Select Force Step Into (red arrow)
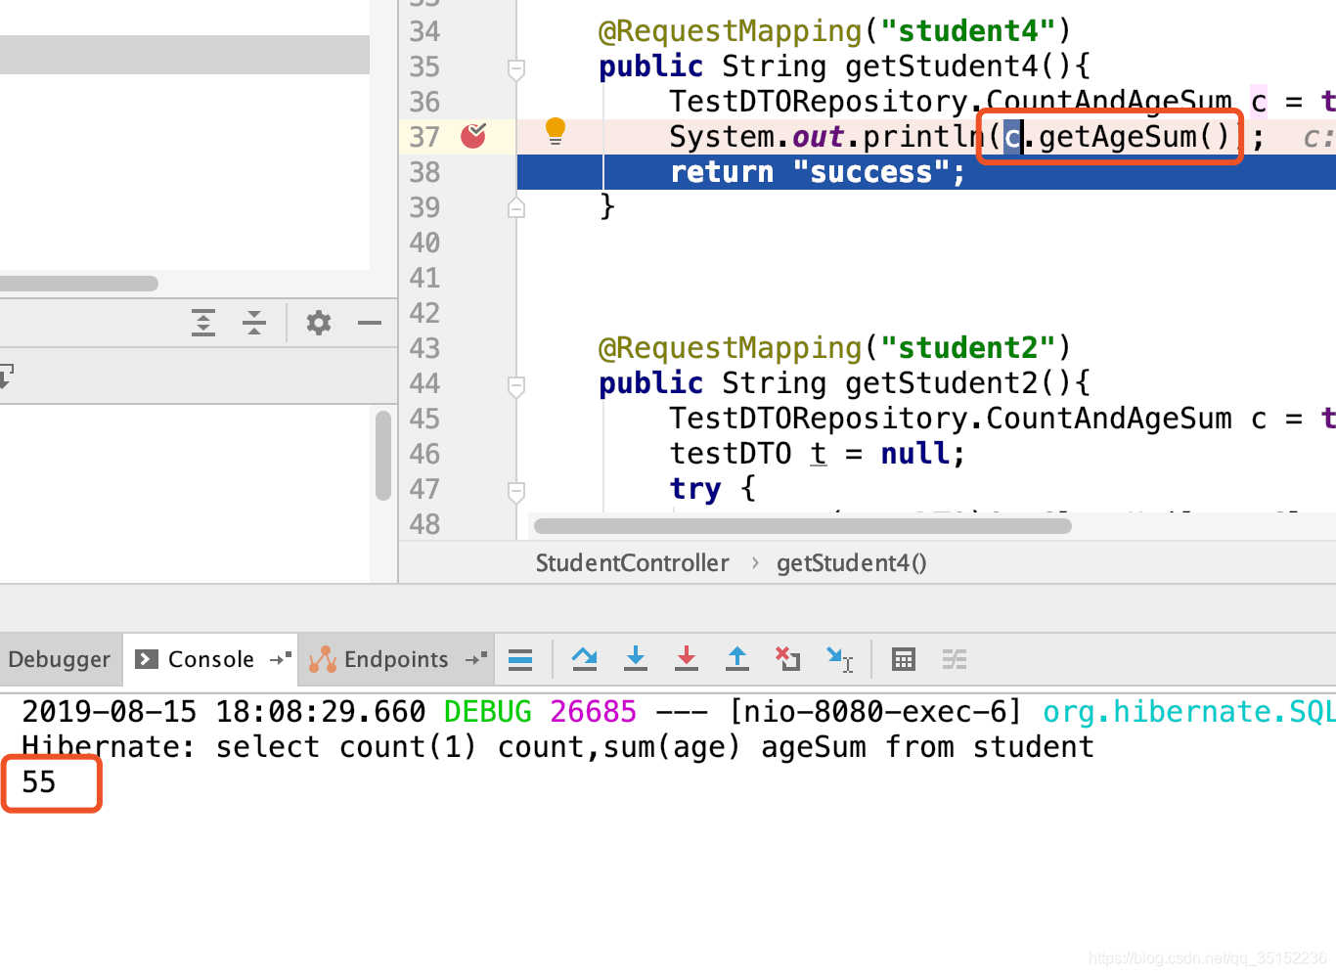Viewport: 1336px width, 976px height. click(686, 659)
